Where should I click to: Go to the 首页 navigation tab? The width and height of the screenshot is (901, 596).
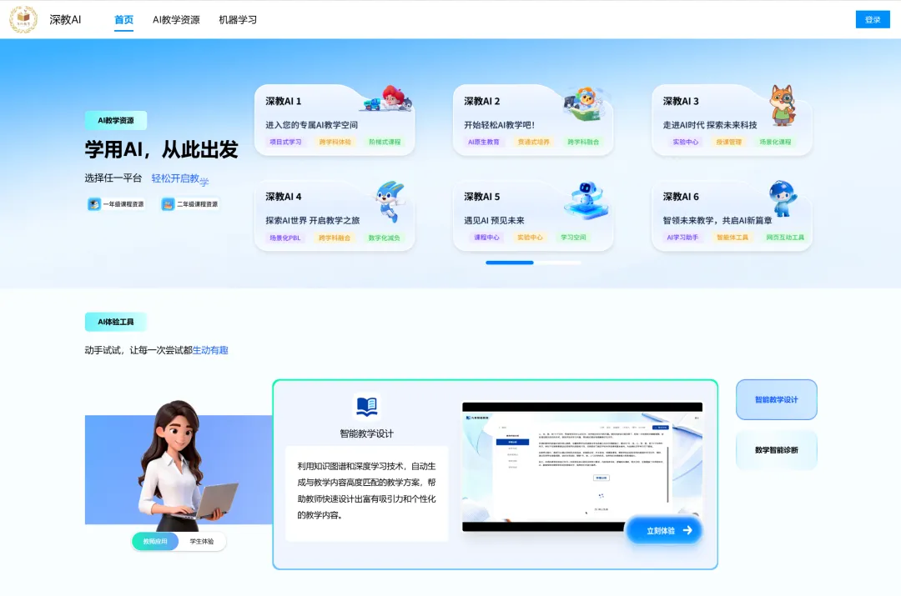[123, 19]
